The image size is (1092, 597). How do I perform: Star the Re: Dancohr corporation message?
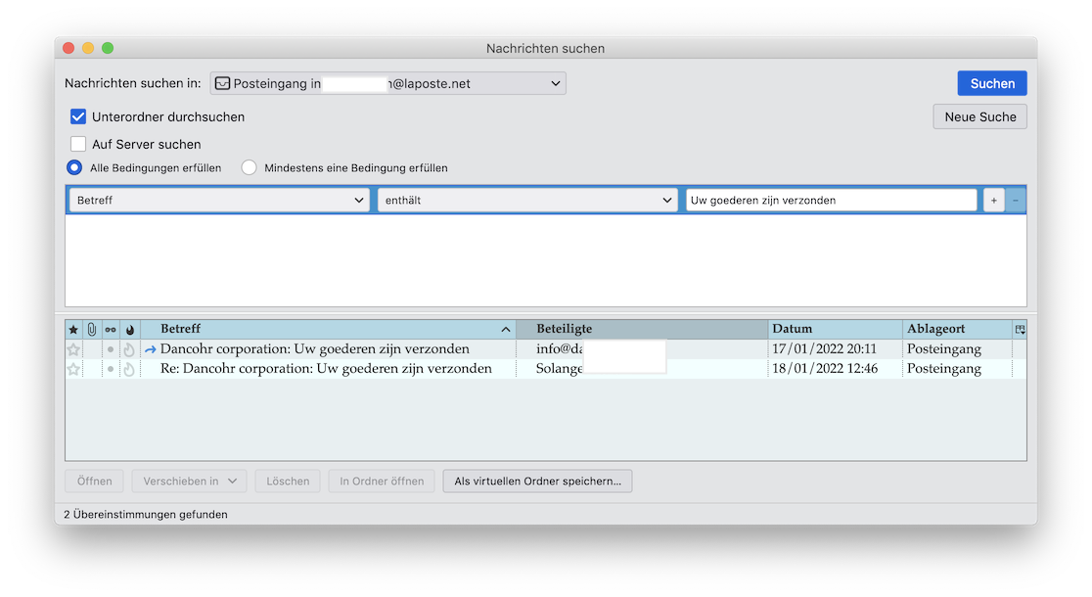(x=73, y=369)
